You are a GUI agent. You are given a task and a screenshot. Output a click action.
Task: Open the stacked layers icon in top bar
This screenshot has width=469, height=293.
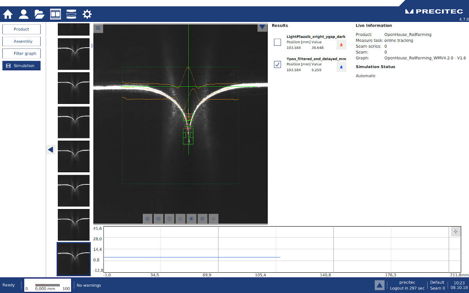pos(71,14)
